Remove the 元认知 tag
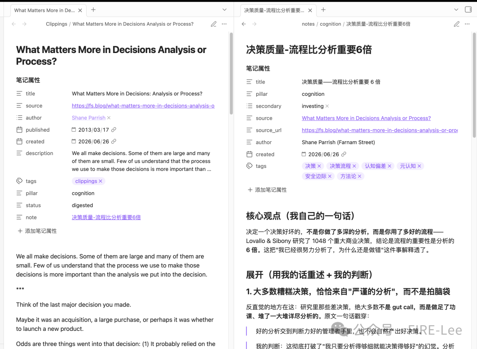Image resolution: width=477 pixels, height=349 pixels. coord(419,166)
